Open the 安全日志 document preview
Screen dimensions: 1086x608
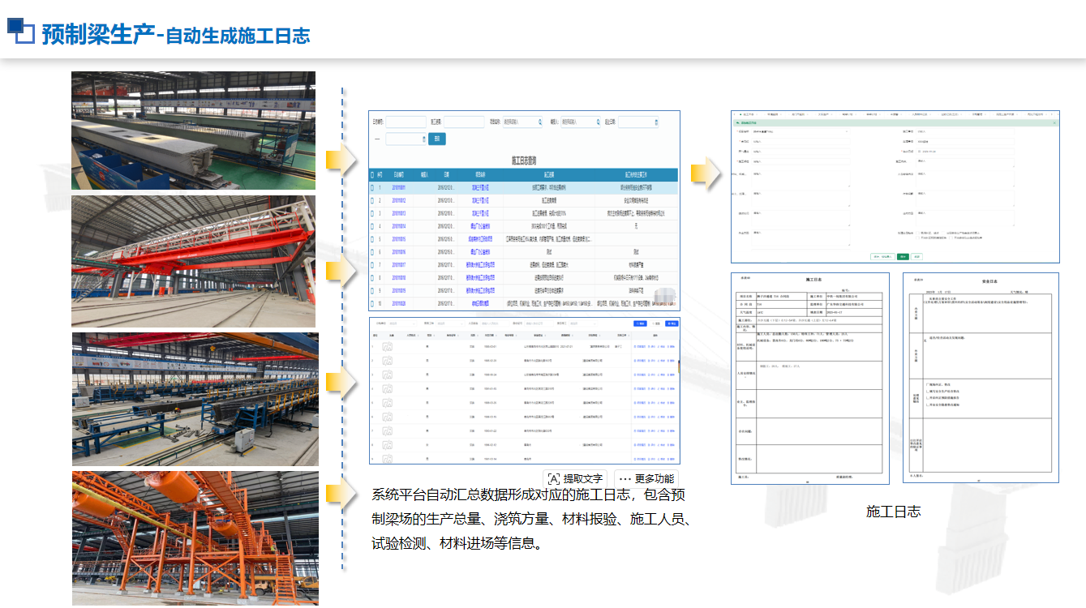(981, 378)
